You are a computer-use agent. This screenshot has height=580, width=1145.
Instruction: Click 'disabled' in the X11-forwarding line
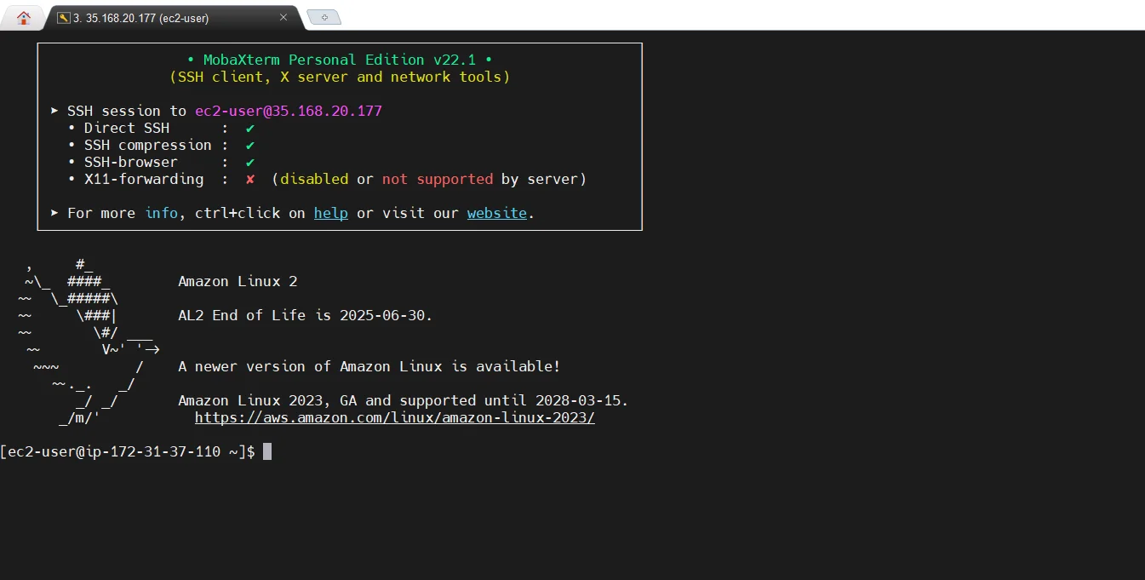[x=314, y=179]
